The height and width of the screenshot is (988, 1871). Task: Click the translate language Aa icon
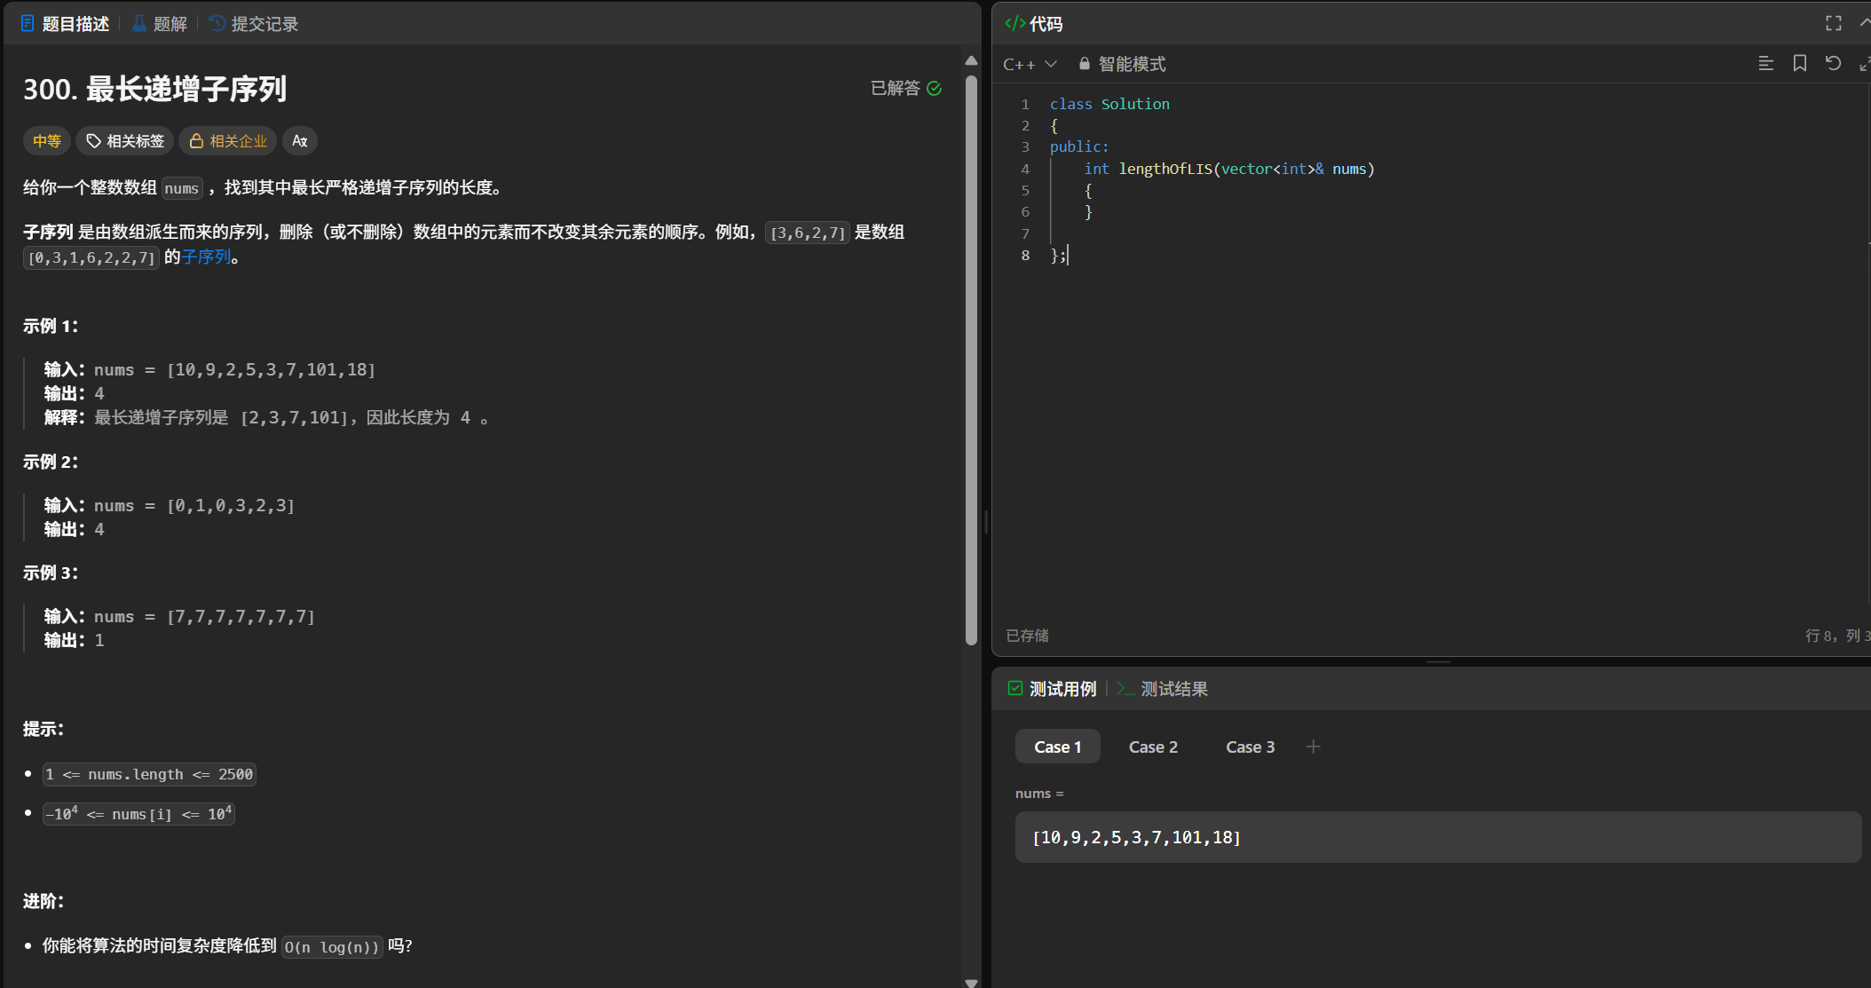point(300,141)
